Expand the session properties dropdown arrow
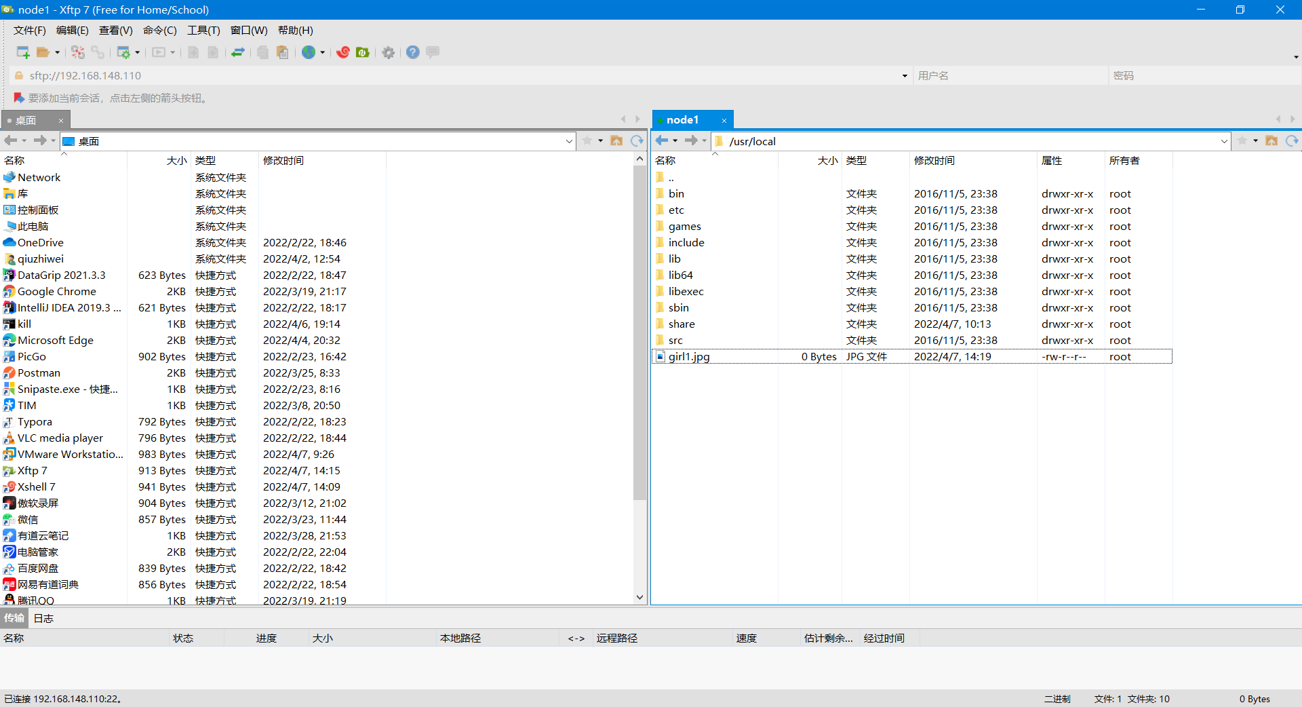This screenshot has height=707, width=1302. pos(137,52)
